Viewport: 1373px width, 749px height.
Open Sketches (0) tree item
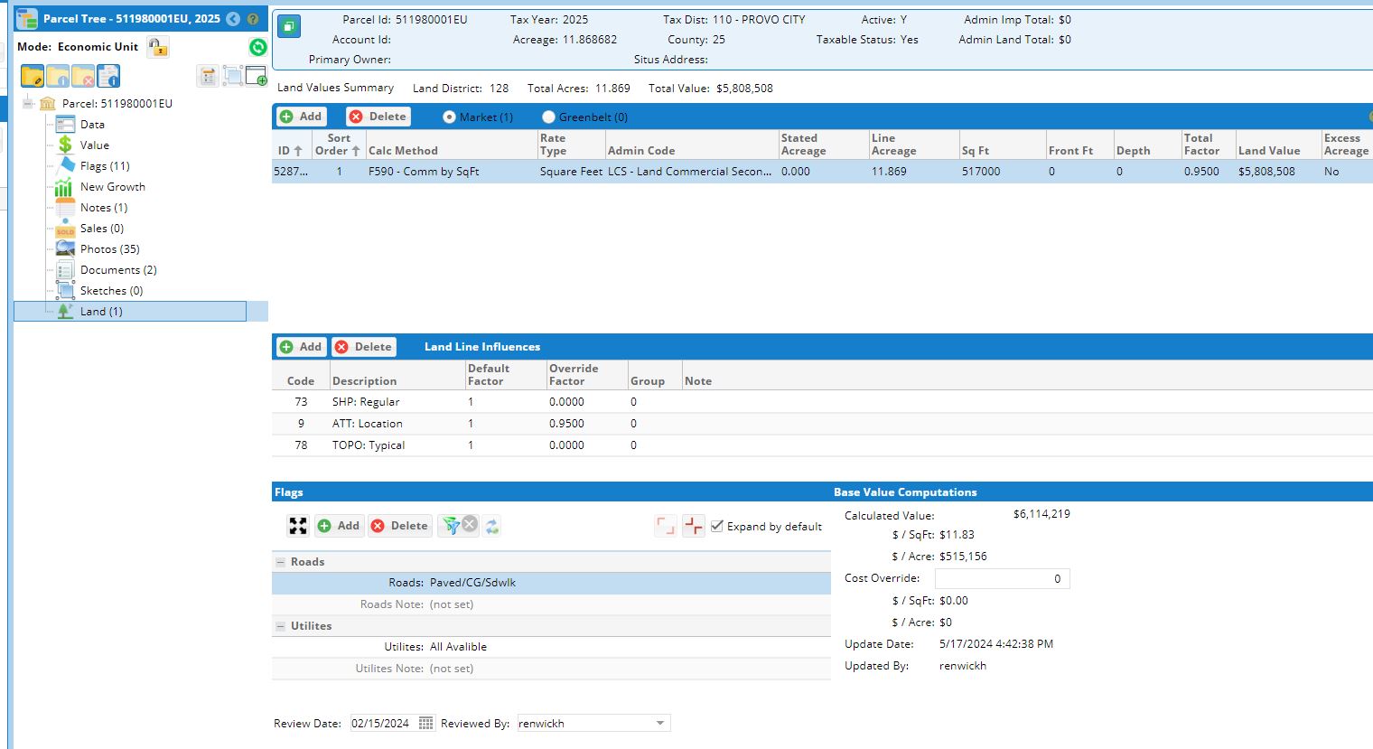(x=111, y=291)
